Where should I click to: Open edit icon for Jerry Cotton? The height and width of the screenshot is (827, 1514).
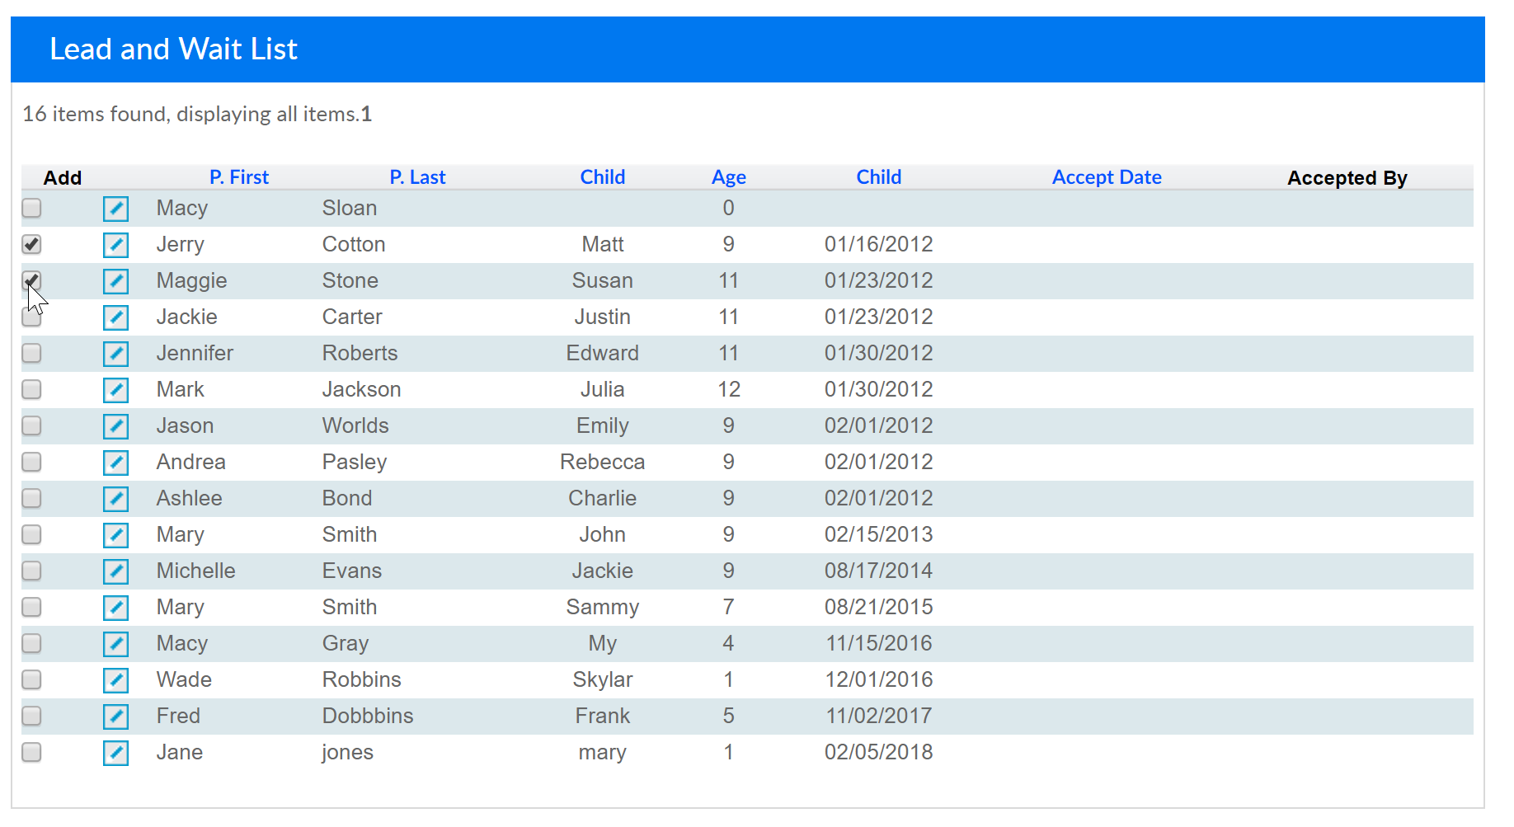(115, 245)
